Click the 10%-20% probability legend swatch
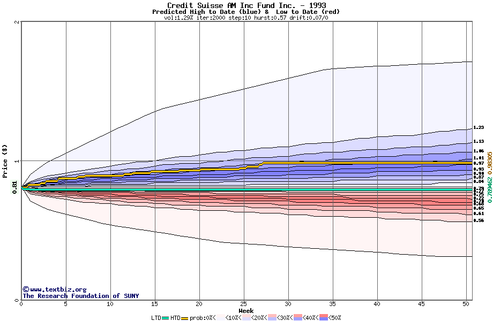This screenshot has height=321, width=493. pos(246,318)
